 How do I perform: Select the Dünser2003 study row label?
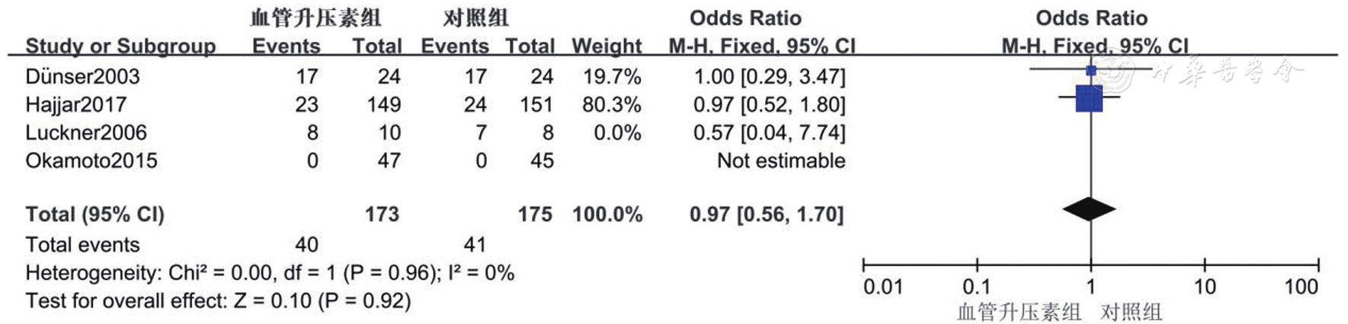(x=82, y=76)
